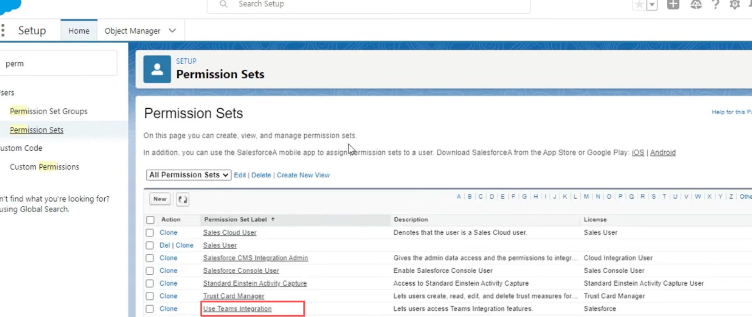Select Permission Sets in sidebar

click(x=36, y=130)
